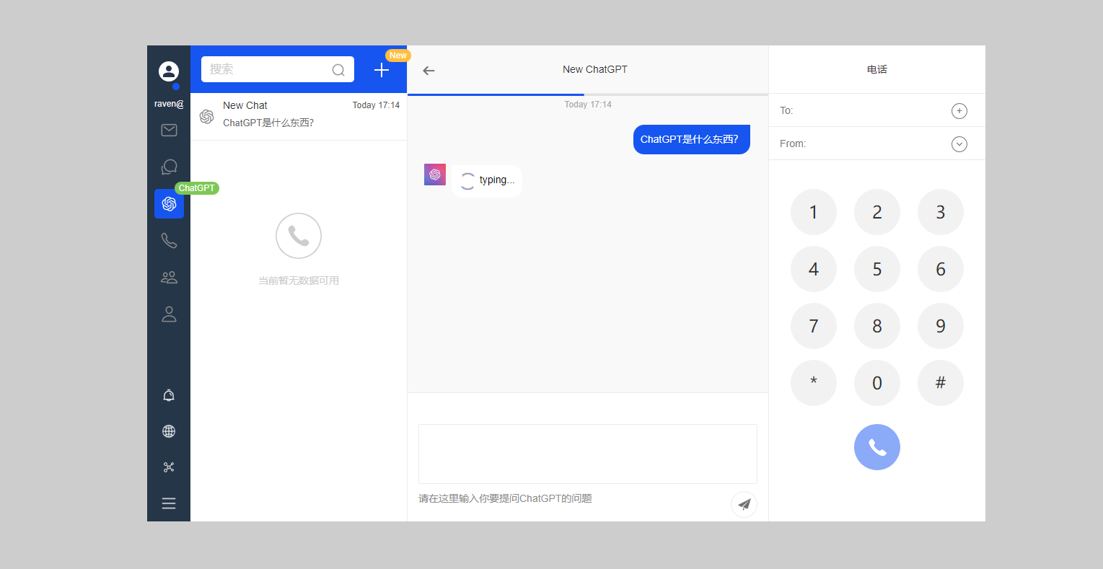Click the "电话" panel title
This screenshot has width=1103, height=569.
pyautogui.click(x=877, y=69)
